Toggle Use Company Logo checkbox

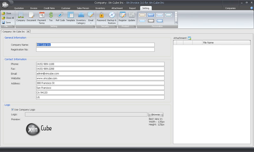[x=12, y=109]
